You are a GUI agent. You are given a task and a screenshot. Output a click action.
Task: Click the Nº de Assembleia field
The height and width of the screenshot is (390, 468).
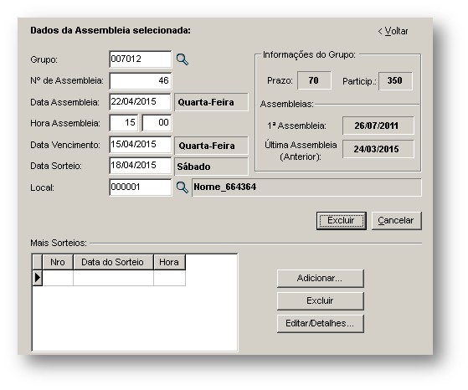[x=141, y=80]
